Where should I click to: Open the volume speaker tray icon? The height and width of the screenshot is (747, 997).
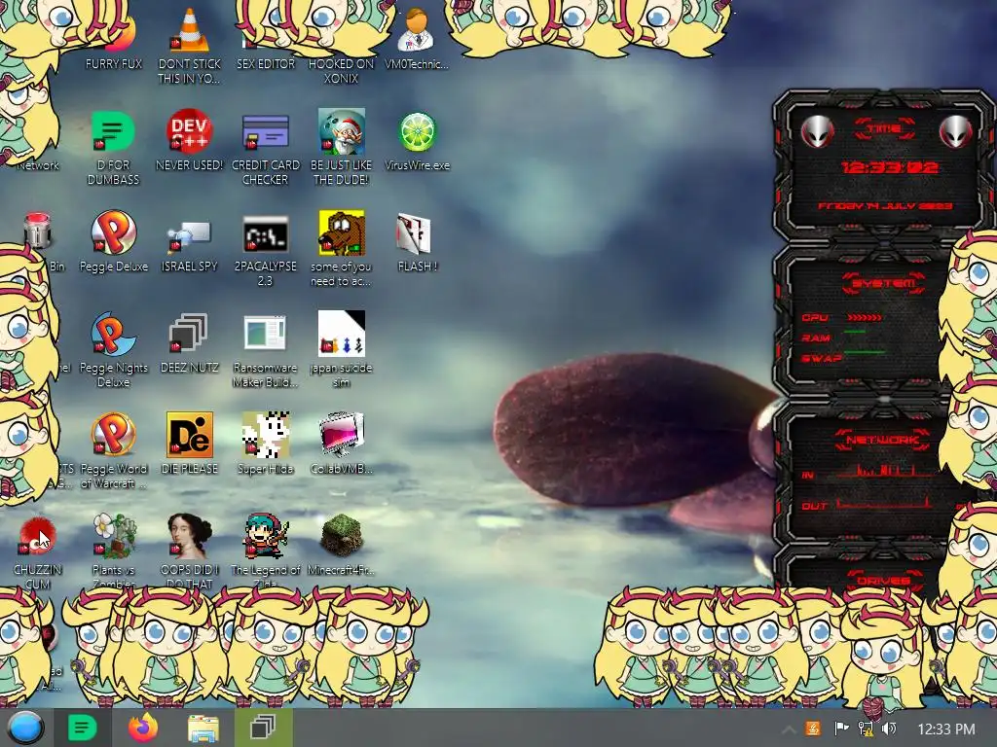(890, 728)
